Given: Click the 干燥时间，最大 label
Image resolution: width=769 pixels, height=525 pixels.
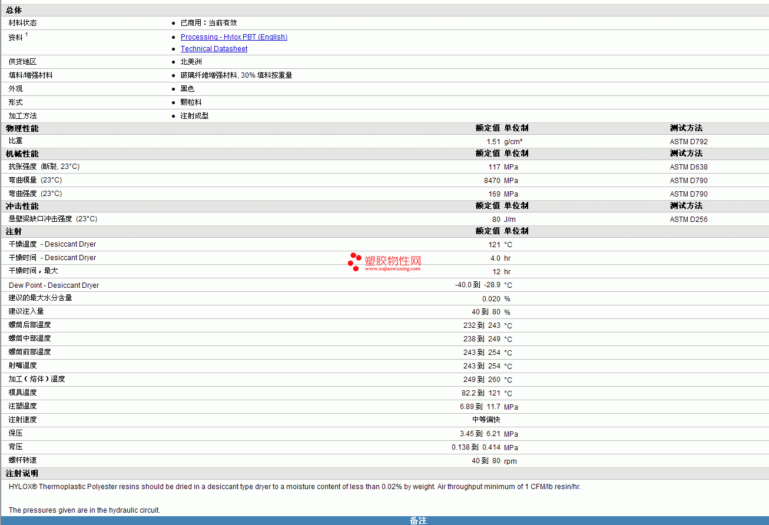Looking at the screenshot, I should coord(34,271).
